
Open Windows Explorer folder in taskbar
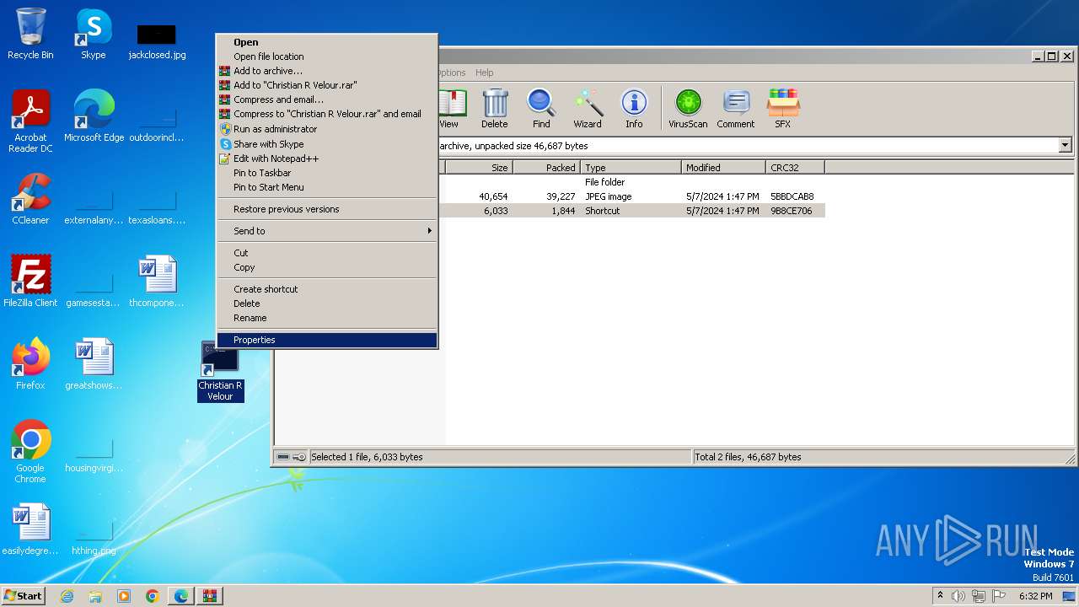[95, 596]
